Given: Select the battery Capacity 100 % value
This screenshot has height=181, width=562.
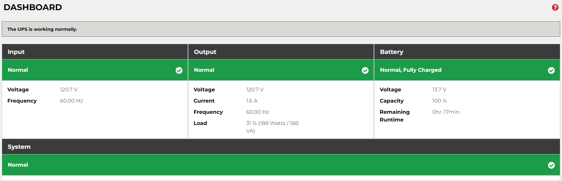Looking at the screenshot, I should (x=440, y=101).
